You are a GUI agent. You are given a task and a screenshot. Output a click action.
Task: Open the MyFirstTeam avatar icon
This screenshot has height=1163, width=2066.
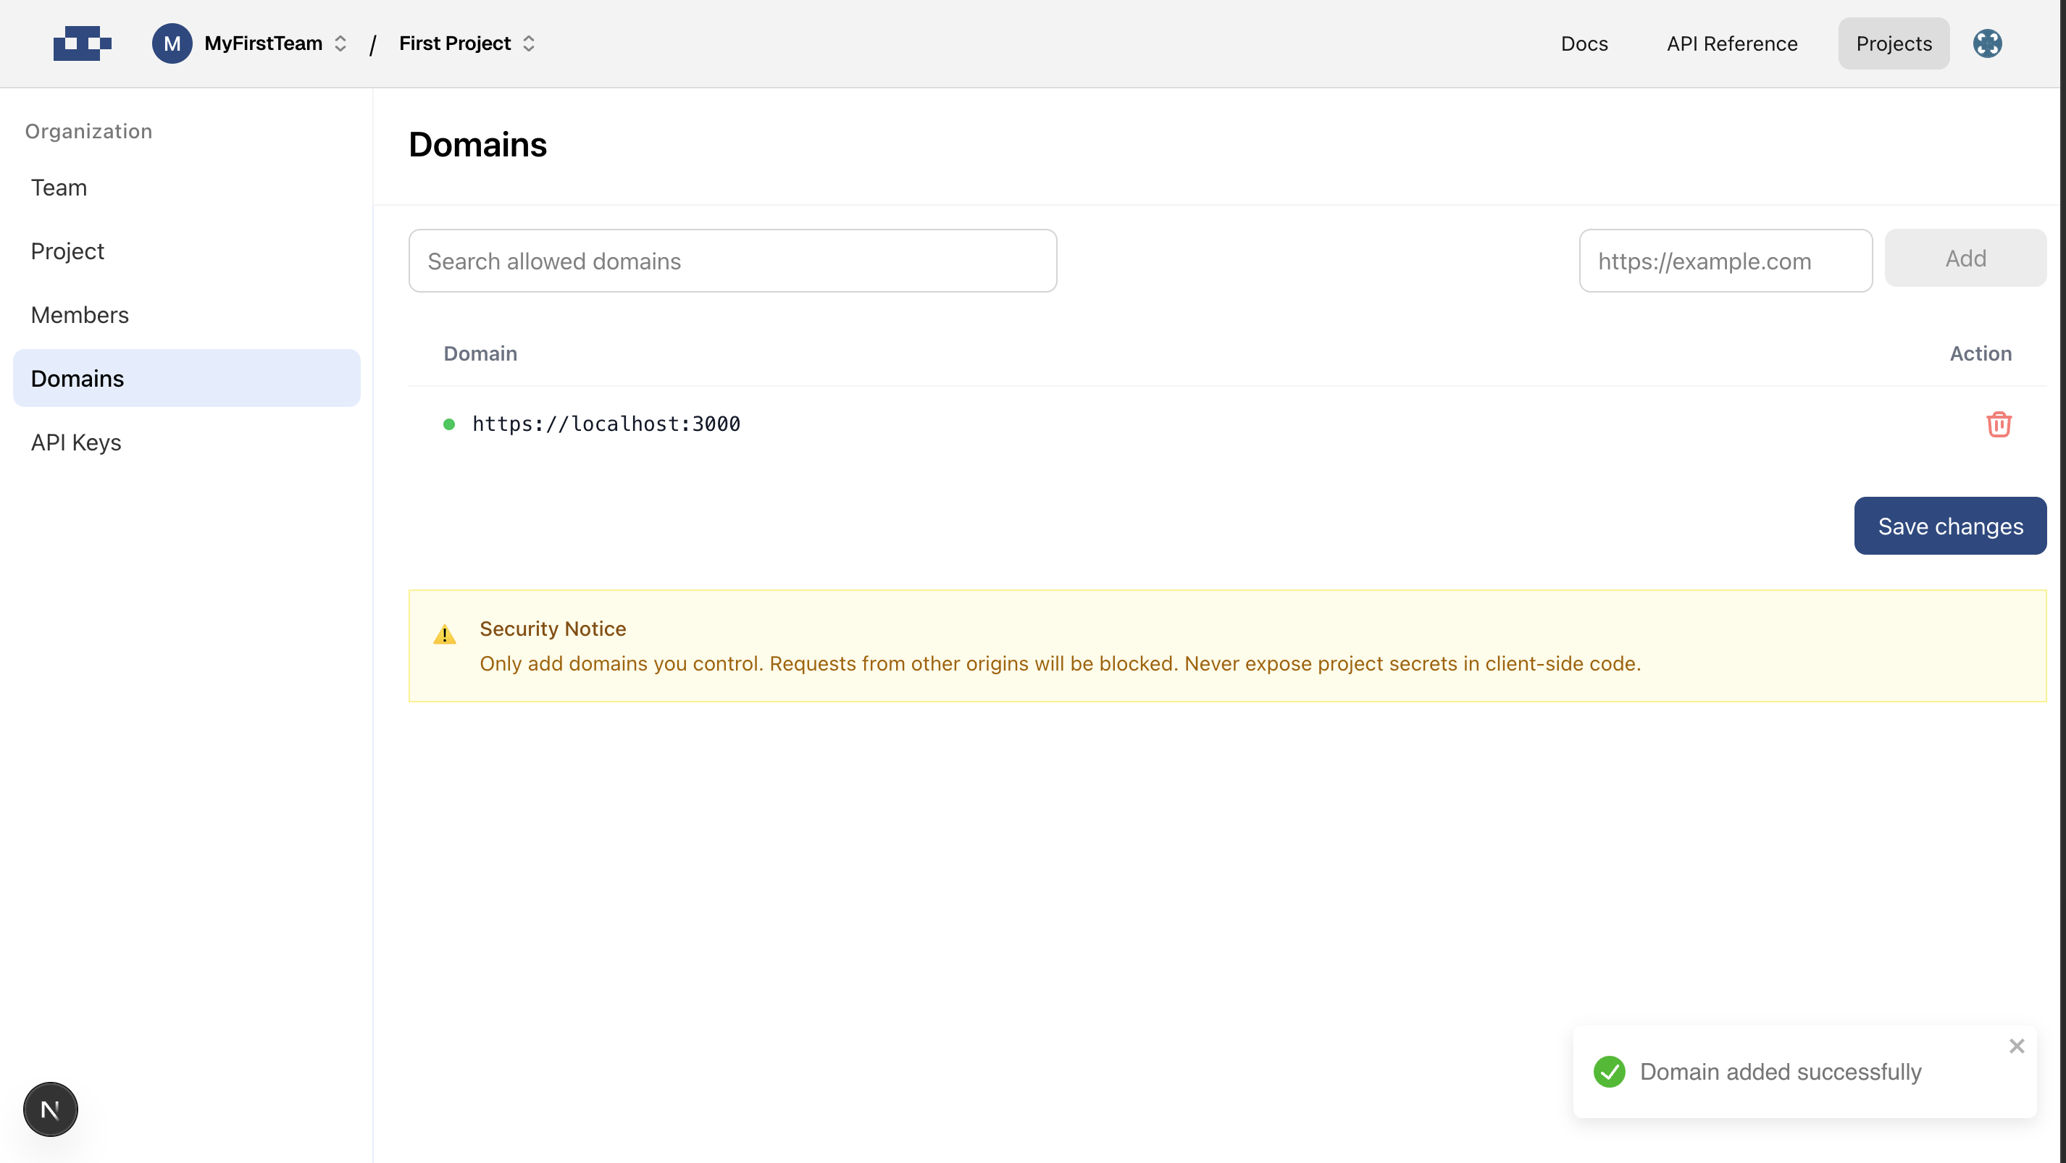tap(172, 43)
